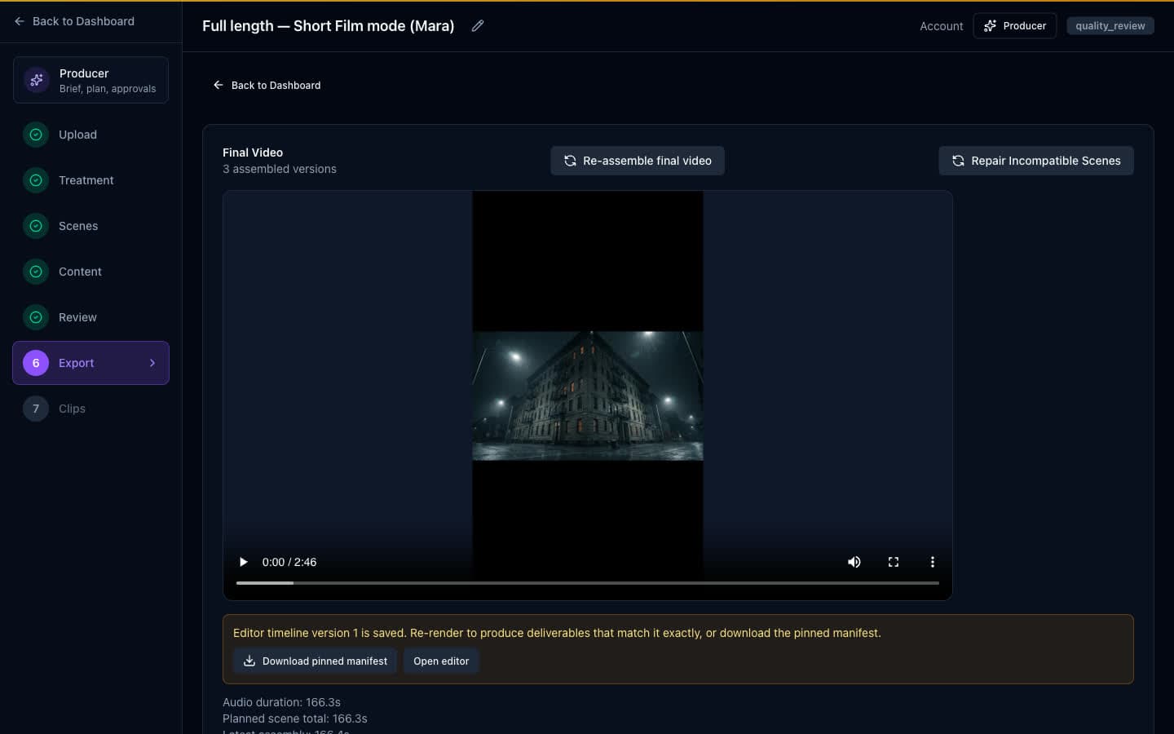The width and height of the screenshot is (1174, 734).
Task: Click the 'Planned scene total: 166.3s' text
Action: pyautogui.click(x=295, y=719)
